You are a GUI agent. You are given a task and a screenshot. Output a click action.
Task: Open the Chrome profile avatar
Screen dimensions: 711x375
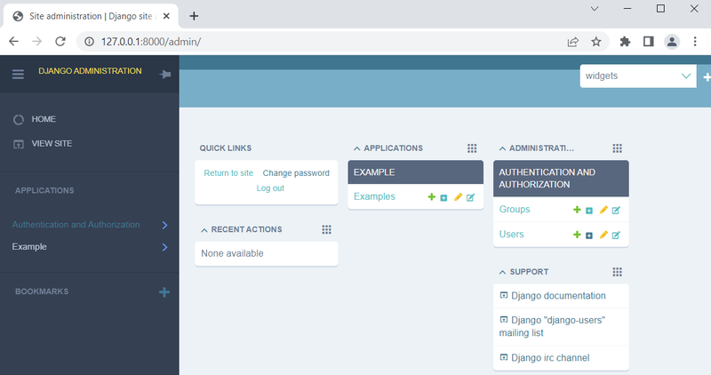pyautogui.click(x=672, y=42)
